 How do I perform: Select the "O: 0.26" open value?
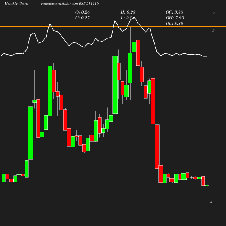(x=83, y=12)
